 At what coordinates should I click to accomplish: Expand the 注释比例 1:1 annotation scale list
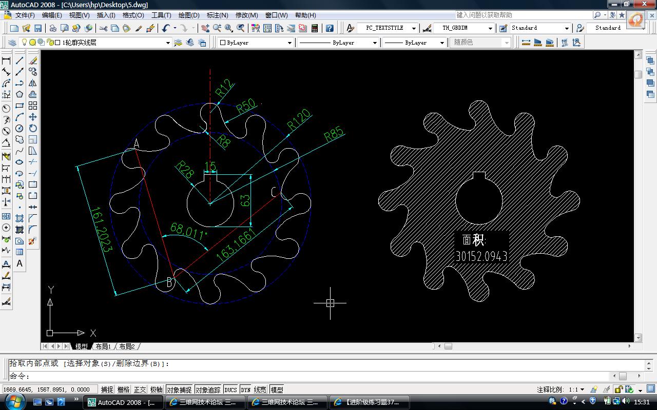(x=582, y=389)
